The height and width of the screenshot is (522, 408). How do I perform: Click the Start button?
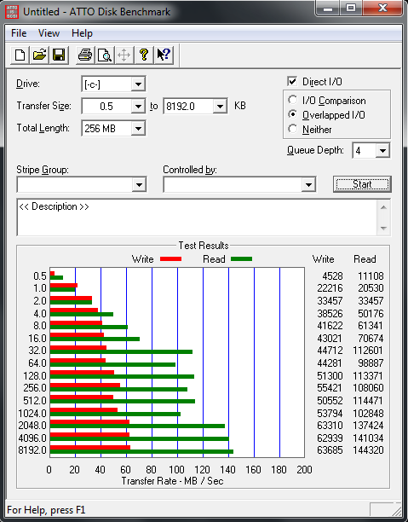pos(362,184)
